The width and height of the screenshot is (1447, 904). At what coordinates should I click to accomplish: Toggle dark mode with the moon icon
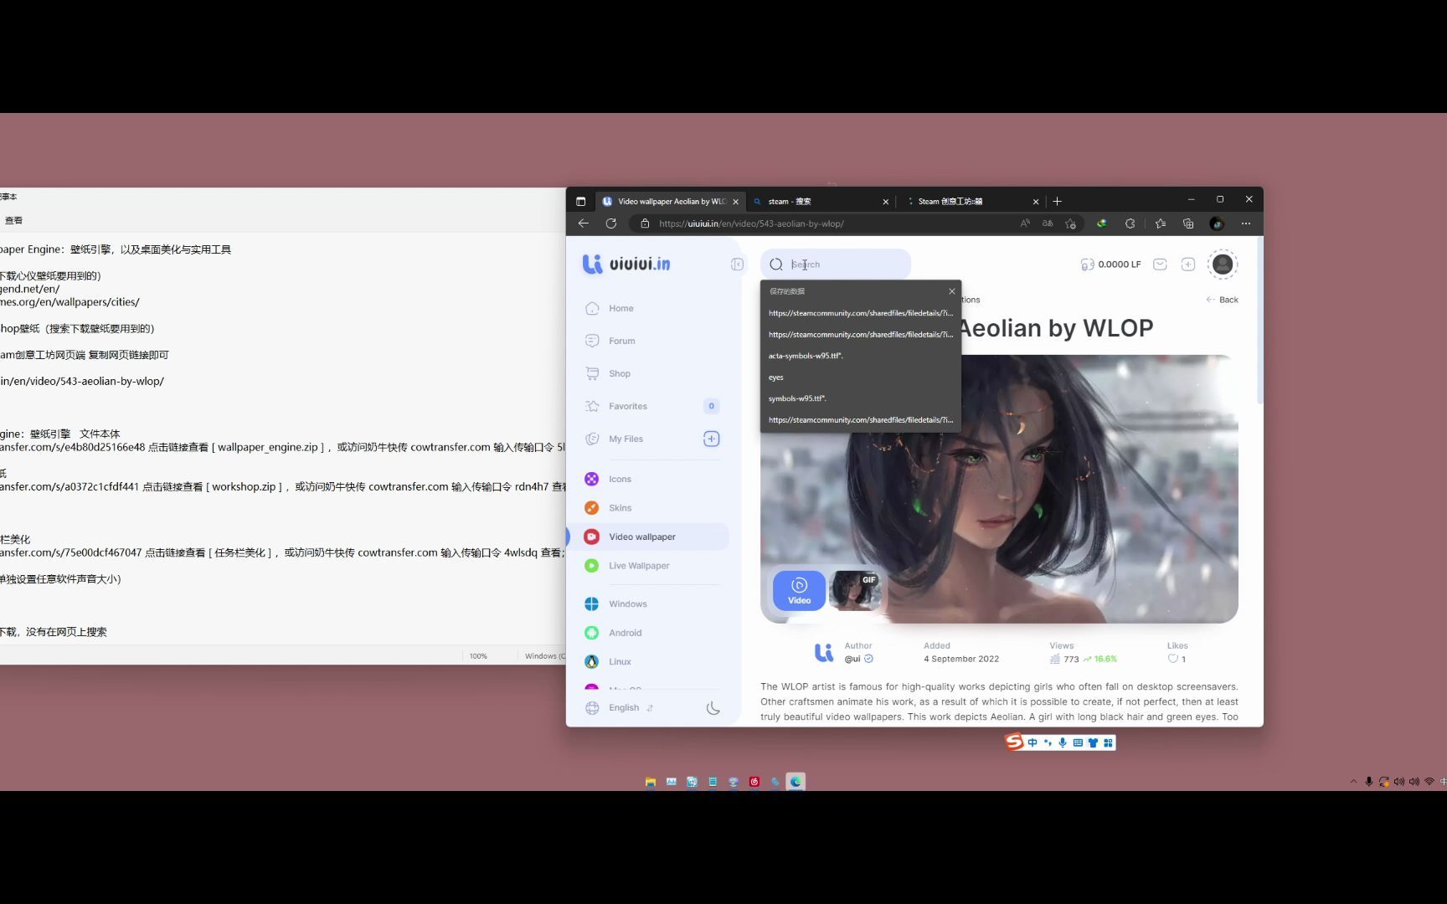coord(713,708)
